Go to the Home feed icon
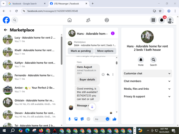This screenshot has height=134, width=179. tap(69, 20)
